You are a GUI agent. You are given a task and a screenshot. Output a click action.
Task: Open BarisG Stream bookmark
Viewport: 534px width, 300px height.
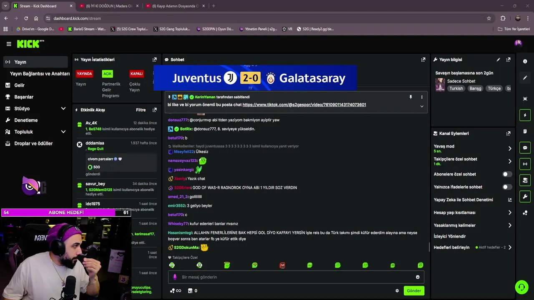click(86, 29)
